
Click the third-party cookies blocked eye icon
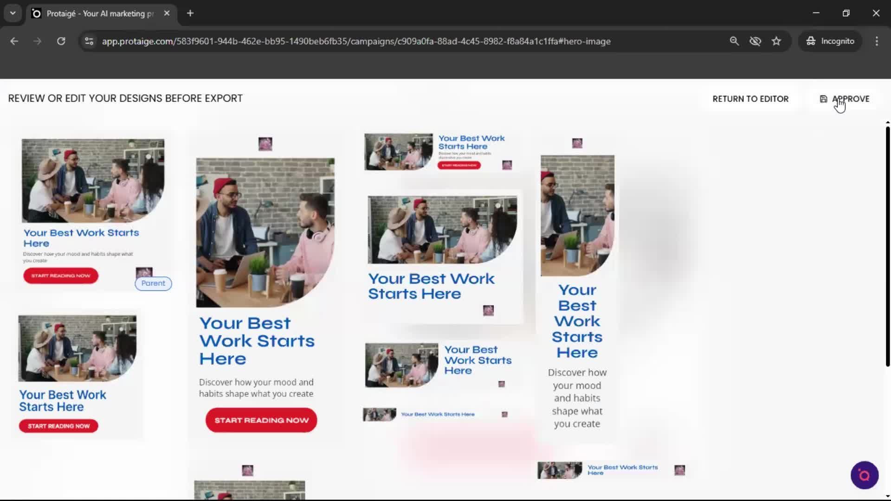point(755,41)
